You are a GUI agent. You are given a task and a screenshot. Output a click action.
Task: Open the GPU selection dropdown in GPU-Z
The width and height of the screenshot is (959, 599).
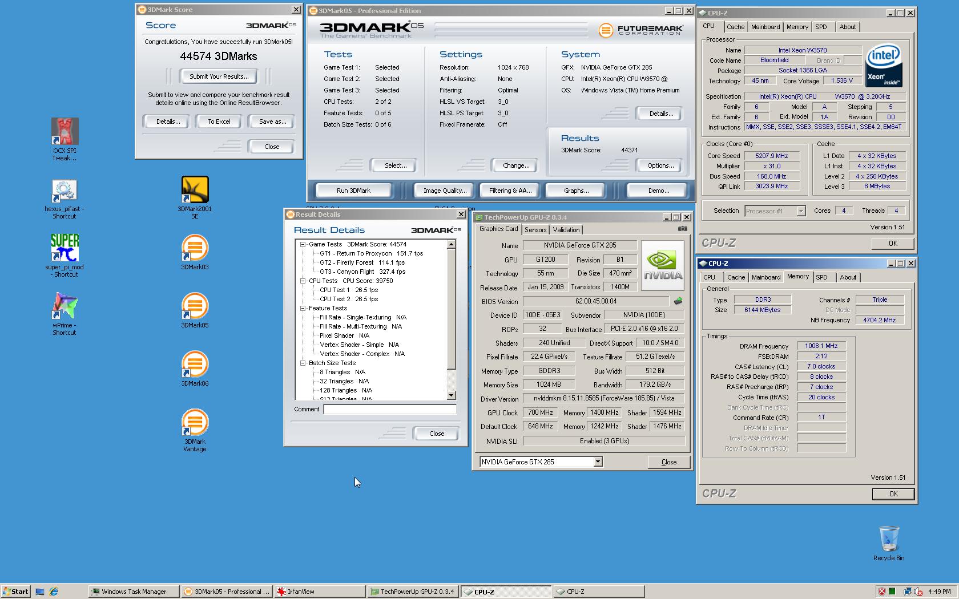(x=598, y=462)
